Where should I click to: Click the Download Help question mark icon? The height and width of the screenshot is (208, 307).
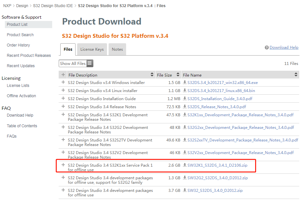[x=266, y=48]
